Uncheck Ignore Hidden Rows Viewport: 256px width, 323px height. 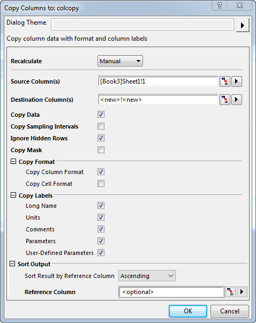101,138
